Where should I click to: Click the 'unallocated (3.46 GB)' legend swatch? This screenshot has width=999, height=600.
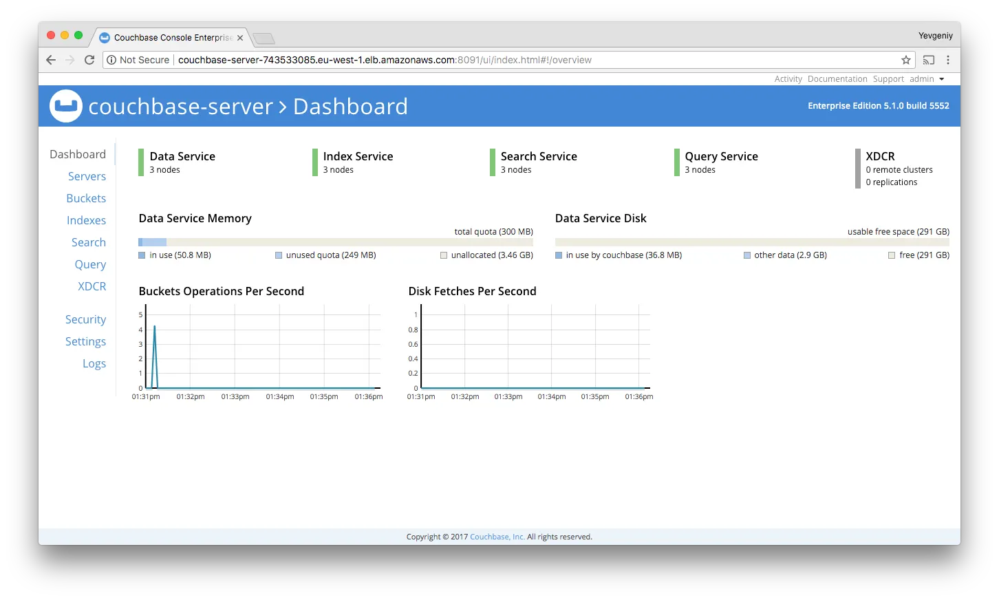[444, 255]
